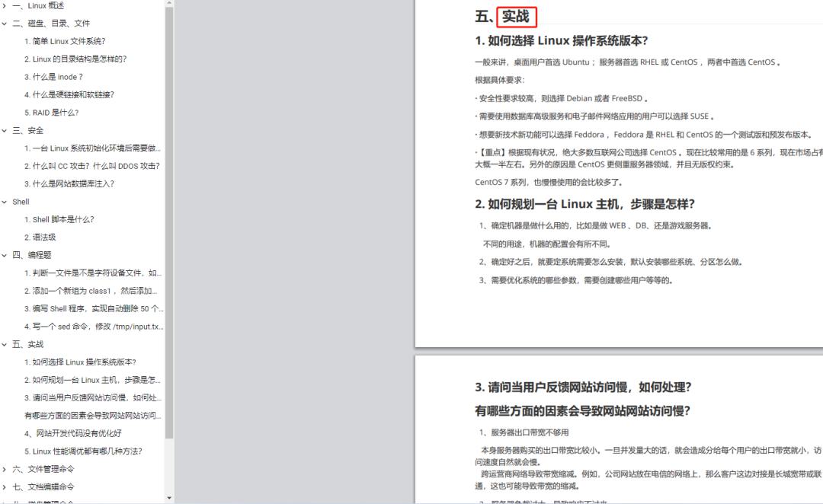The width and height of the screenshot is (823, 504).
Task: Select outline item 4、网站开发代码没有优化好
Action: [72, 434]
